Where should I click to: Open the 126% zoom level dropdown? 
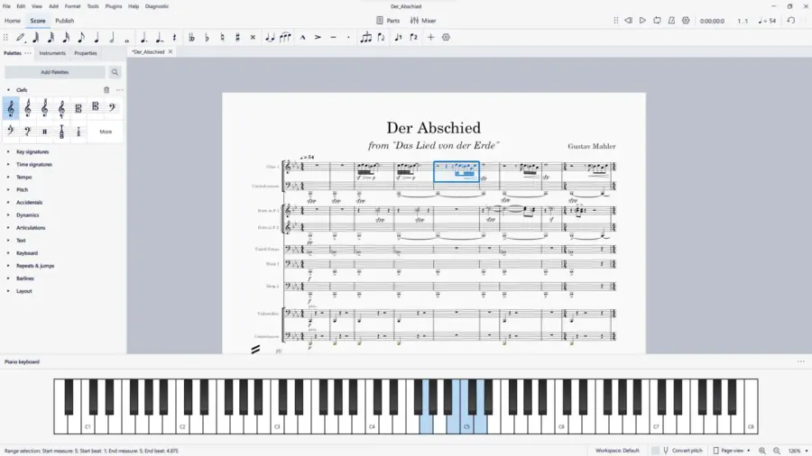[x=798, y=451]
